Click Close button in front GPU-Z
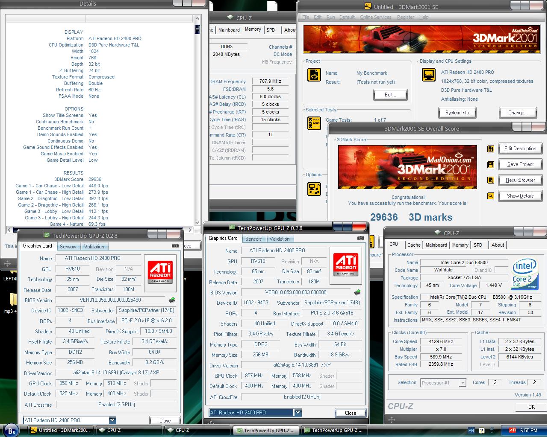Screen dimensions: 554x437 (351, 413)
